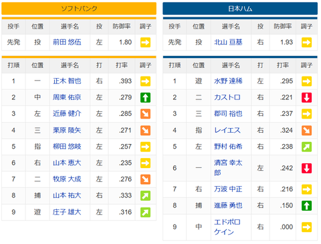Click 防御率 header in ソフトバンク pitcher table

[x=122, y=27]
